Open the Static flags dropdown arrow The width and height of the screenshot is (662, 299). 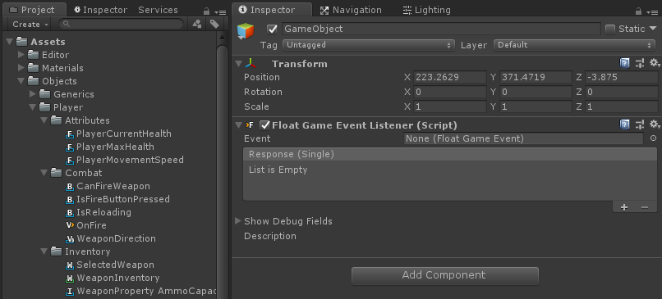pyautogui.click(x=653, y=28)
